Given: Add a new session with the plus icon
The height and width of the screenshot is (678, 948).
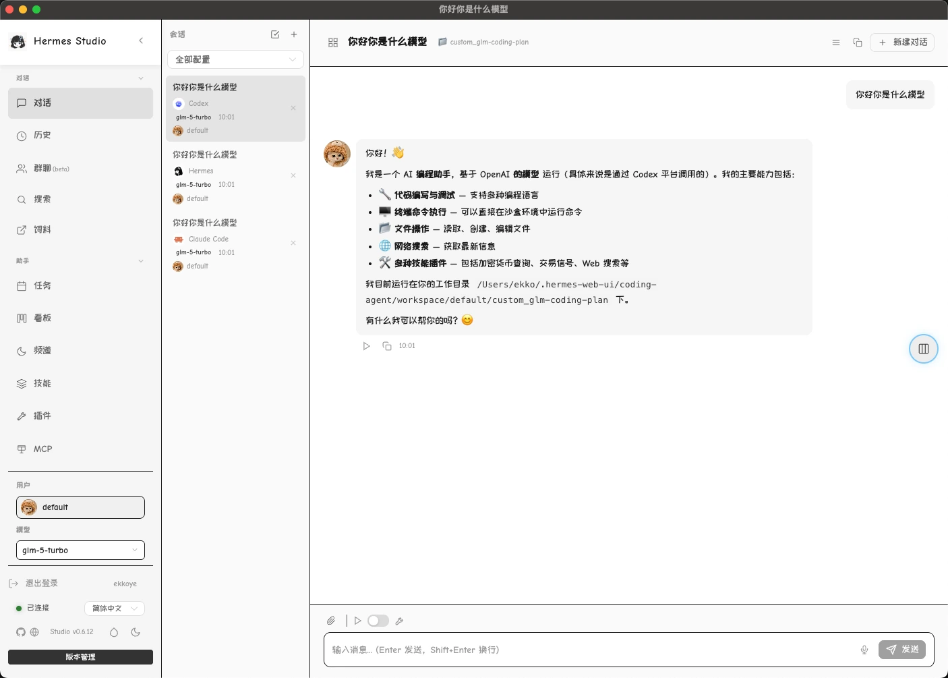Looking at the screenshot, I should pos(294,34).
